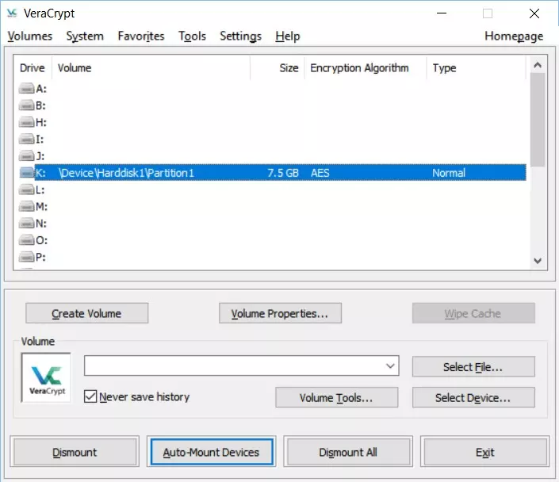This screenshot has width=559, height=482.
Task: Click the AES algorithm cell
Action: (320, 173)
